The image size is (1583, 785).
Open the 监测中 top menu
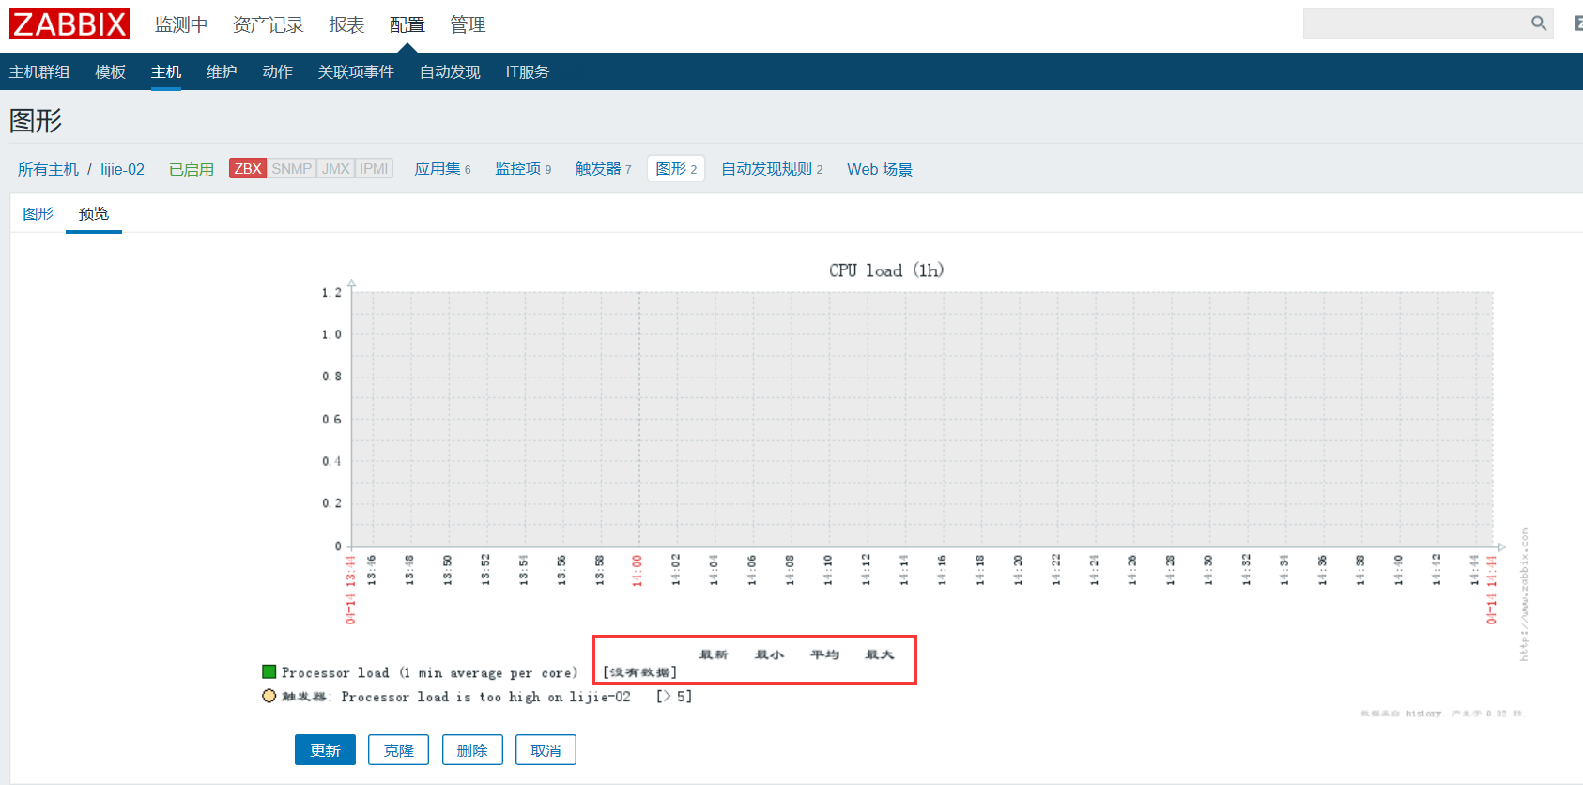pyautogui.click(x=181, y=24)
